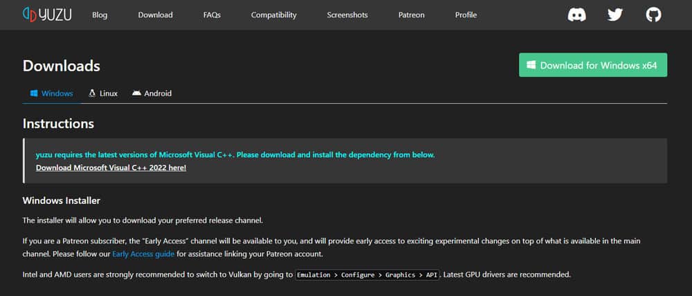Open the Discord icon link

(x=577, y=15)
